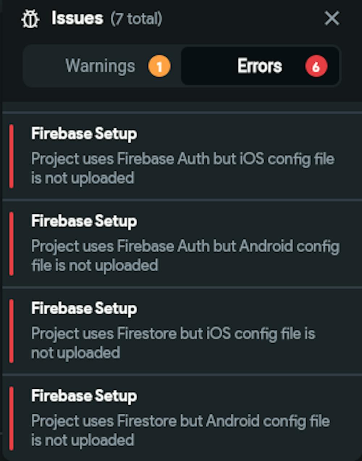
Task: Click red severity bar of Firestore iOS error
Action: 11,331
